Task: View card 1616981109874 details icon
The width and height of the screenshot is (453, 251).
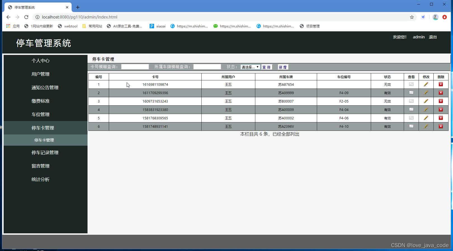Action: (411, 84)
